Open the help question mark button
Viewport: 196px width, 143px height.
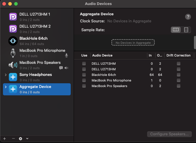[188, 17]
